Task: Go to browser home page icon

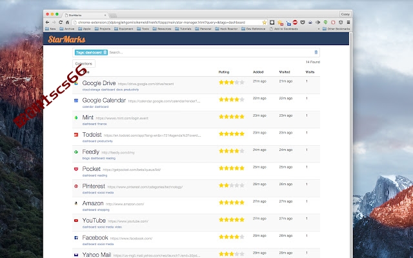Action: pos(67,23)
